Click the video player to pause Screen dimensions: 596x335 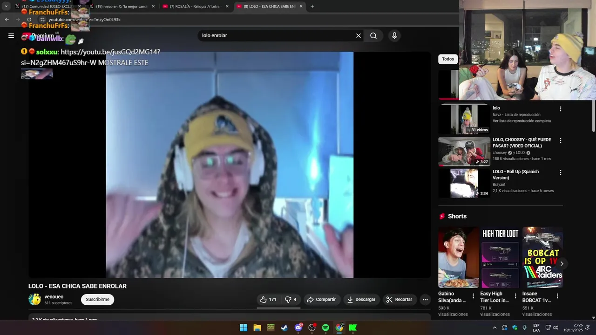pos(230,165)
